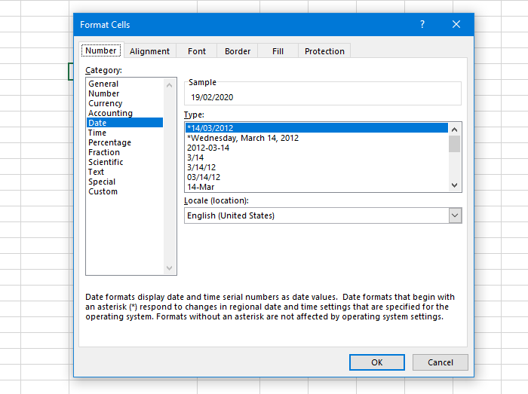Open the Protection tab
This screenshot has height=394, width=528.
coord(324,51)
